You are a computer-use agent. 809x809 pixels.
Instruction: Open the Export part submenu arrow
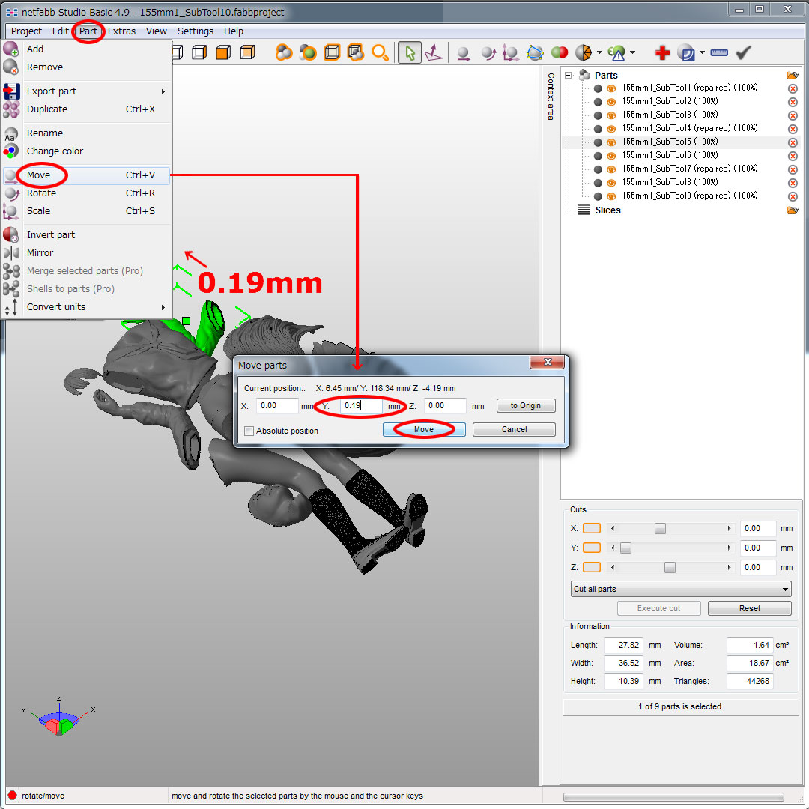click(x=163, y=91)
